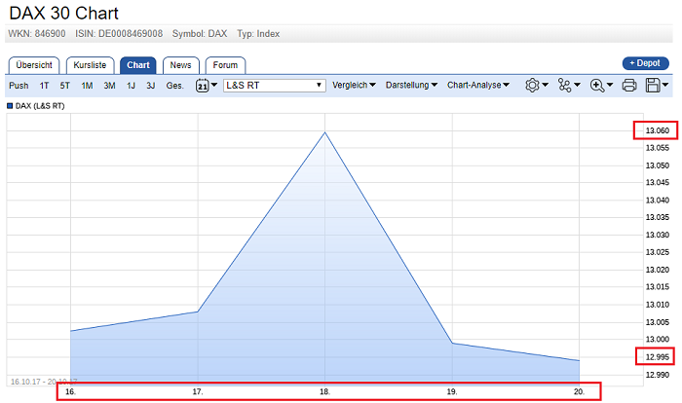Click the chart peak at 18.

click(x=324, y=131)
